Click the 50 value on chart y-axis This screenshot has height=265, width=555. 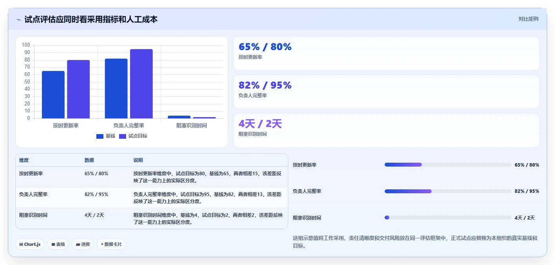click(27, 82)
